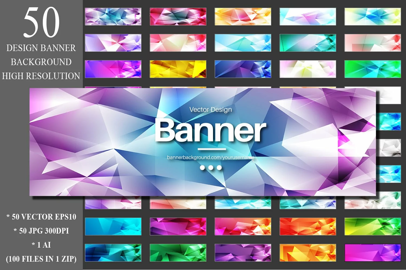This screenshot has height=270, width=406.
Task: Click the "* 50 VECTOR EPS10" feature line
Action: pos(41,217)
